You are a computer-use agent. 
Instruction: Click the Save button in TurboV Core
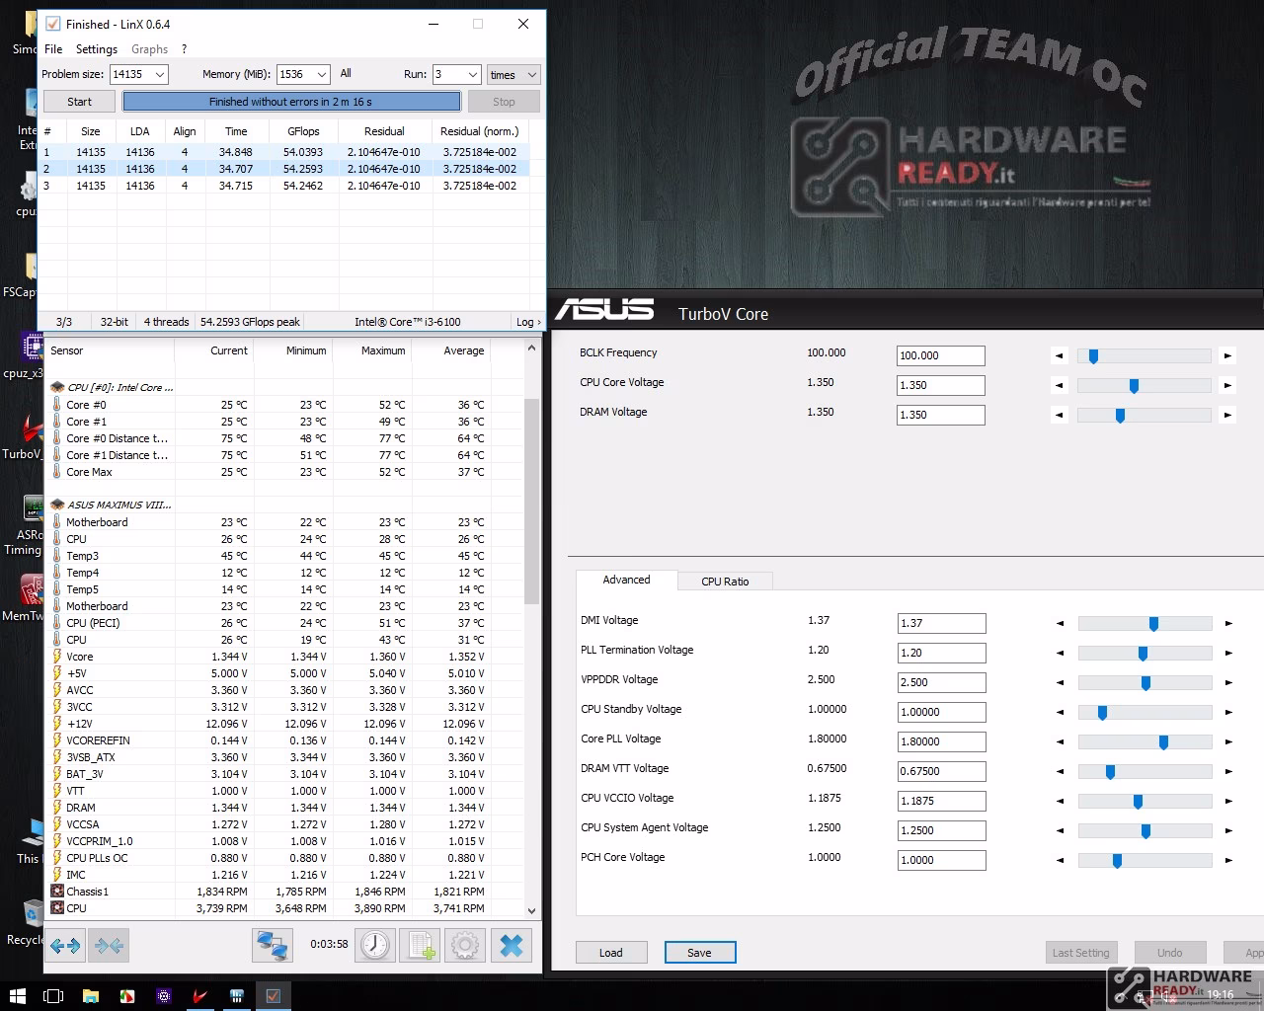click(699, 953)
